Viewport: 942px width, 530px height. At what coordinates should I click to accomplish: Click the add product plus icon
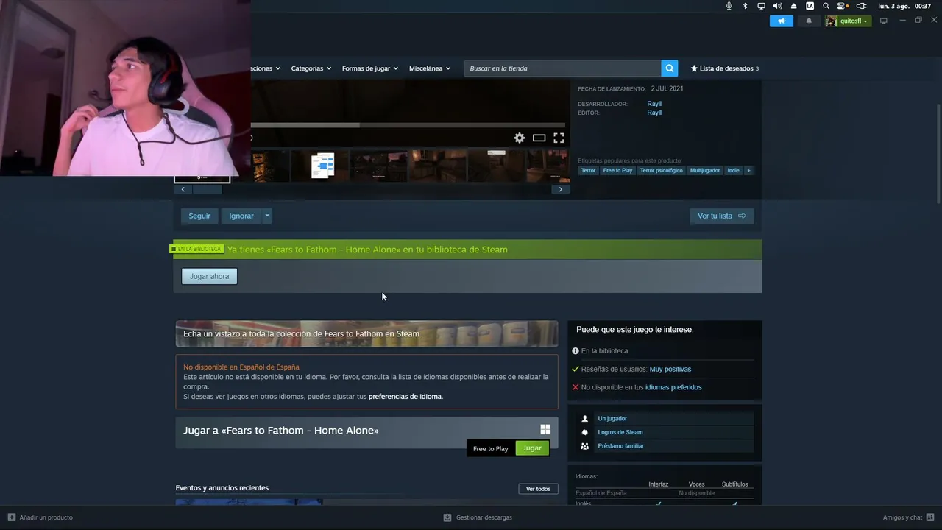pos(11,517)
